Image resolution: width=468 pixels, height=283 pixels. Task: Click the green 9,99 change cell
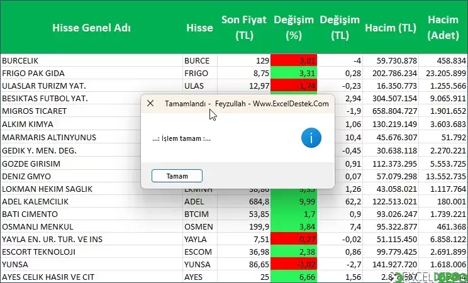[294, 201]
